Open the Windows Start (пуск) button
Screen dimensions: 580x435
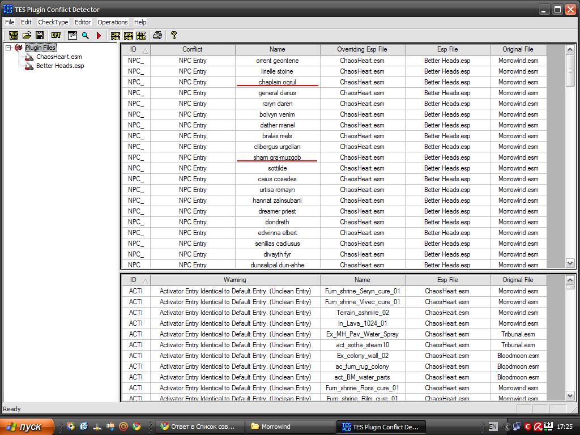pos(27,427)
